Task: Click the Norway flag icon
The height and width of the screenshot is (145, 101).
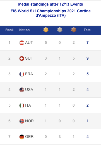Action: [x=22, y=121]
